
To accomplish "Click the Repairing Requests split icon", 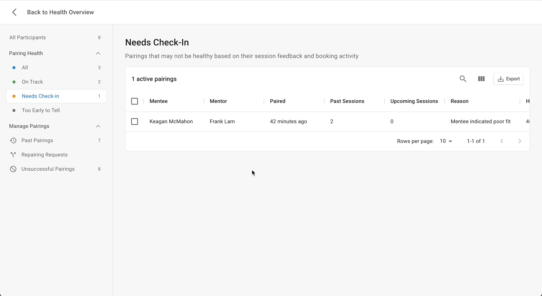I will point(13,155).
